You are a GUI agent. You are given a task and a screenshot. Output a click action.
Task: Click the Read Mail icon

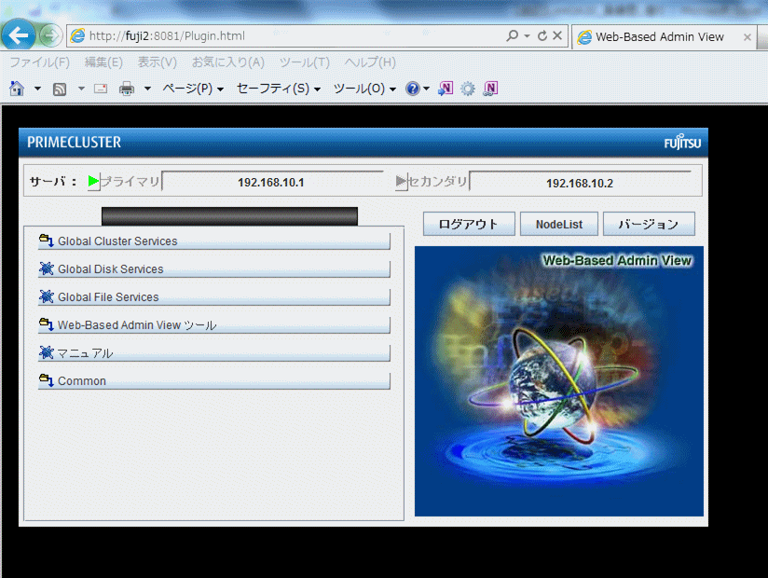(x=101, y=89)
